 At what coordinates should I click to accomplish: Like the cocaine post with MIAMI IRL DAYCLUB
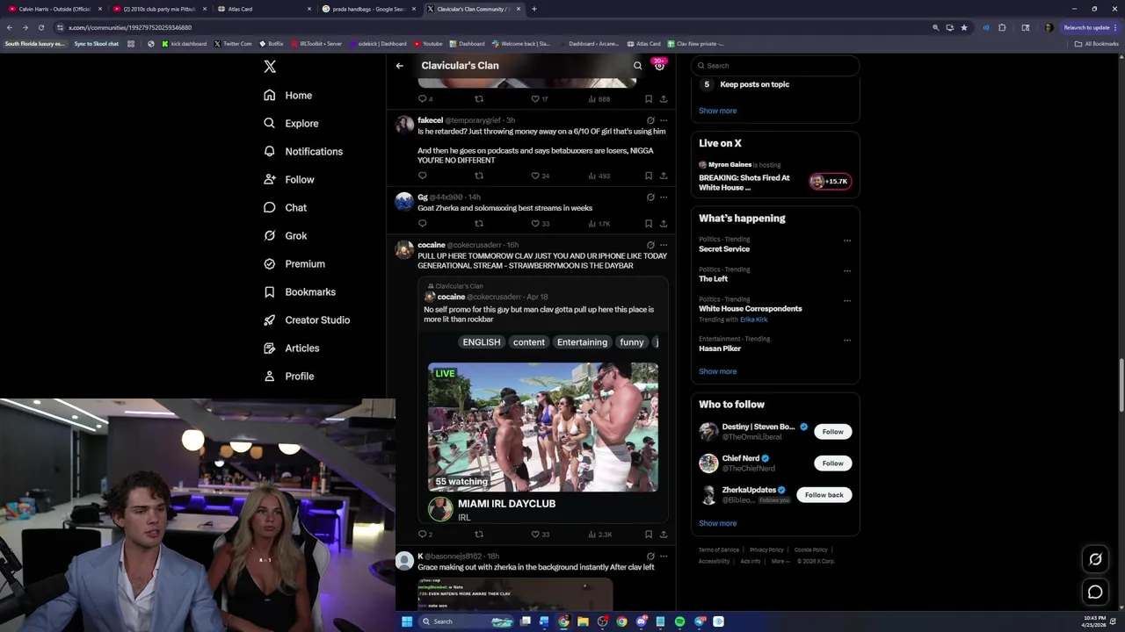point(541,534)
